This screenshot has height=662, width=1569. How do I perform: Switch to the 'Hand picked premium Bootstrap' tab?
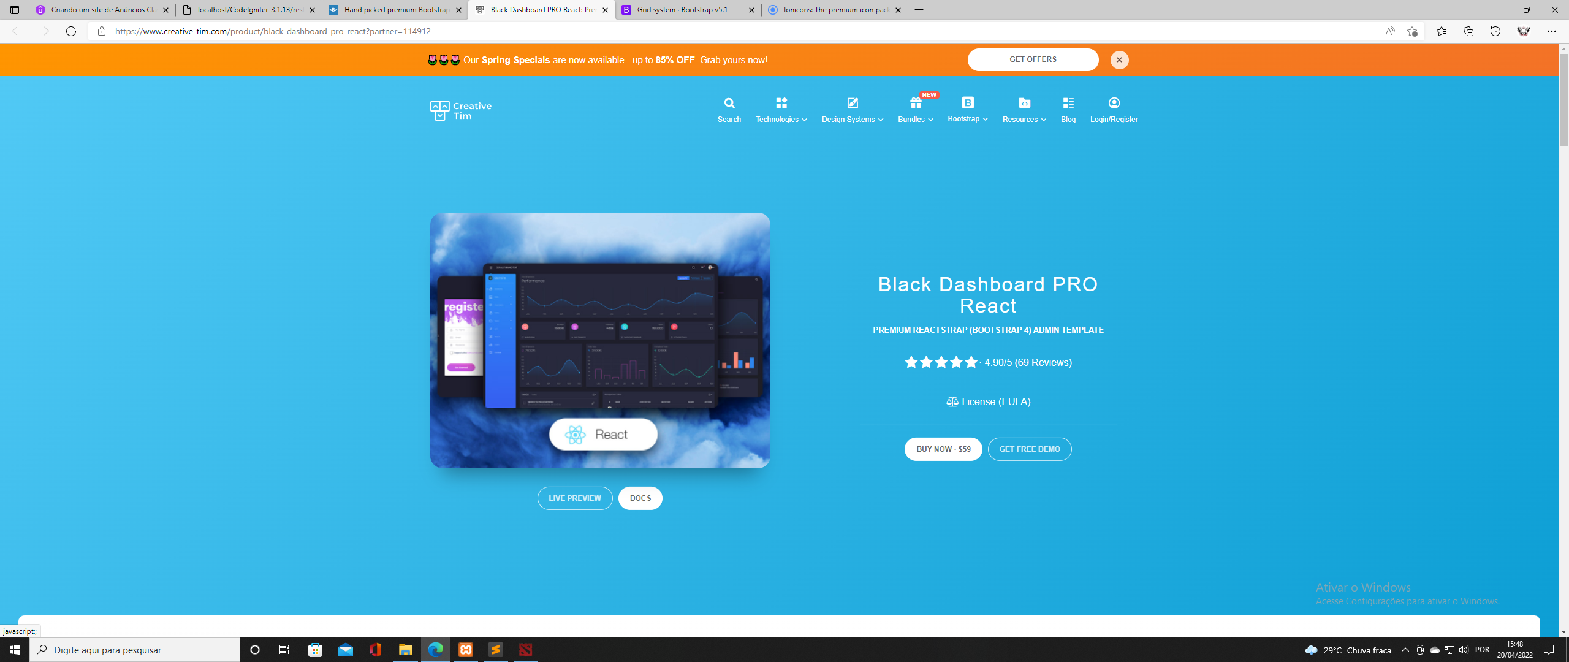point(395,10)
